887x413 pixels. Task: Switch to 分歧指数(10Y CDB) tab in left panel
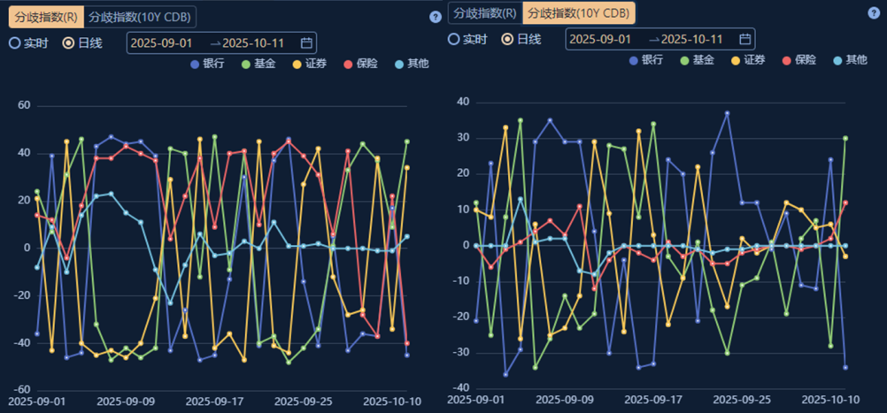(x=141, y=17)
